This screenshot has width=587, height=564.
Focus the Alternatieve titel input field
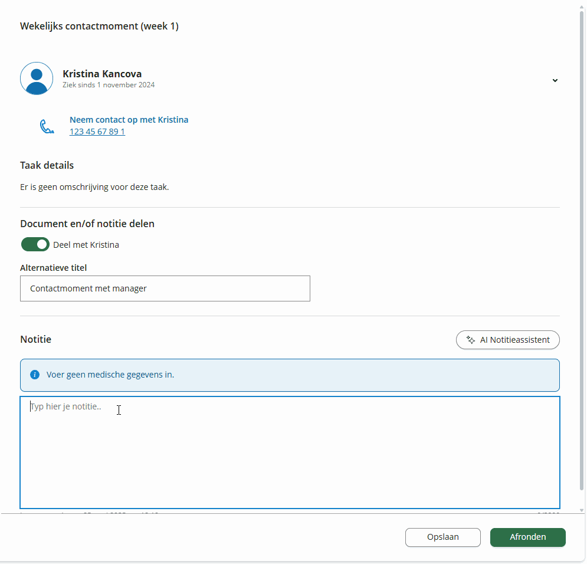(165, 288)
